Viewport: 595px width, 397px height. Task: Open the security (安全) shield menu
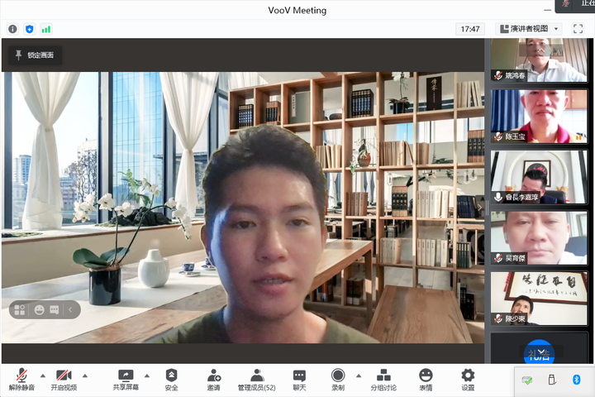pos(171,378)
